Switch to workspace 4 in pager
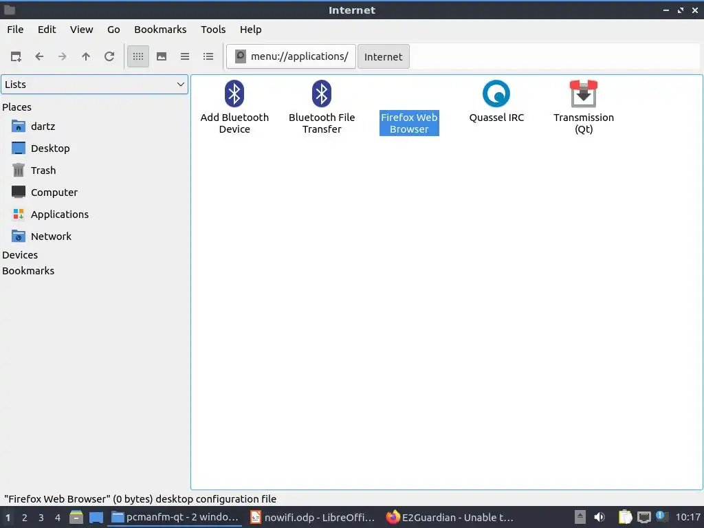This screenshot has height=528, width=704. [x=58, y=518]
